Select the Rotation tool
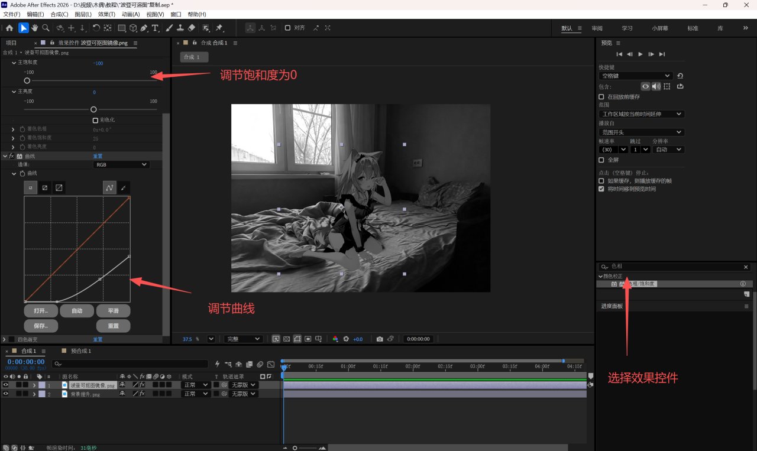 pos(96,28)
